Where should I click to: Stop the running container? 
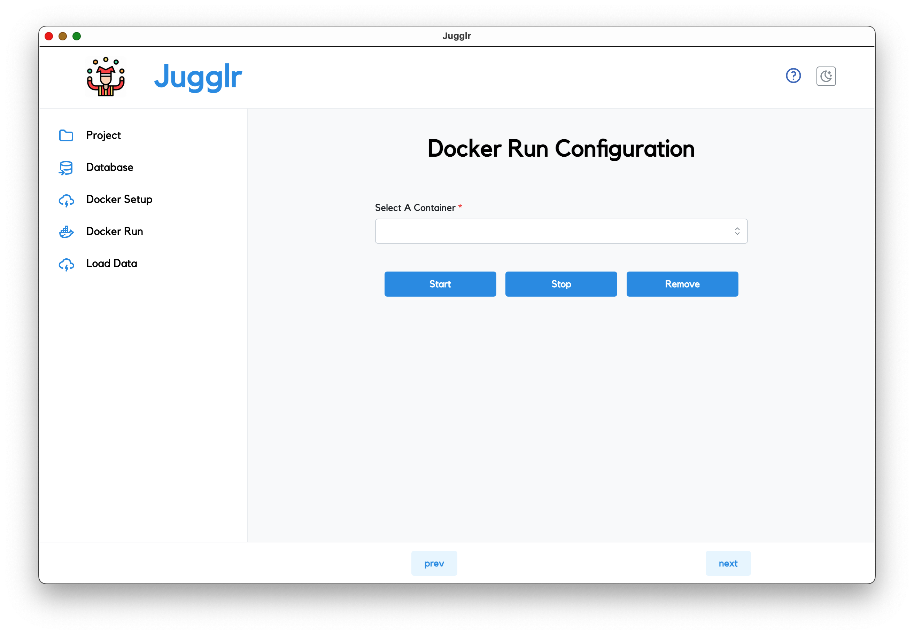[x=561, y=284]
